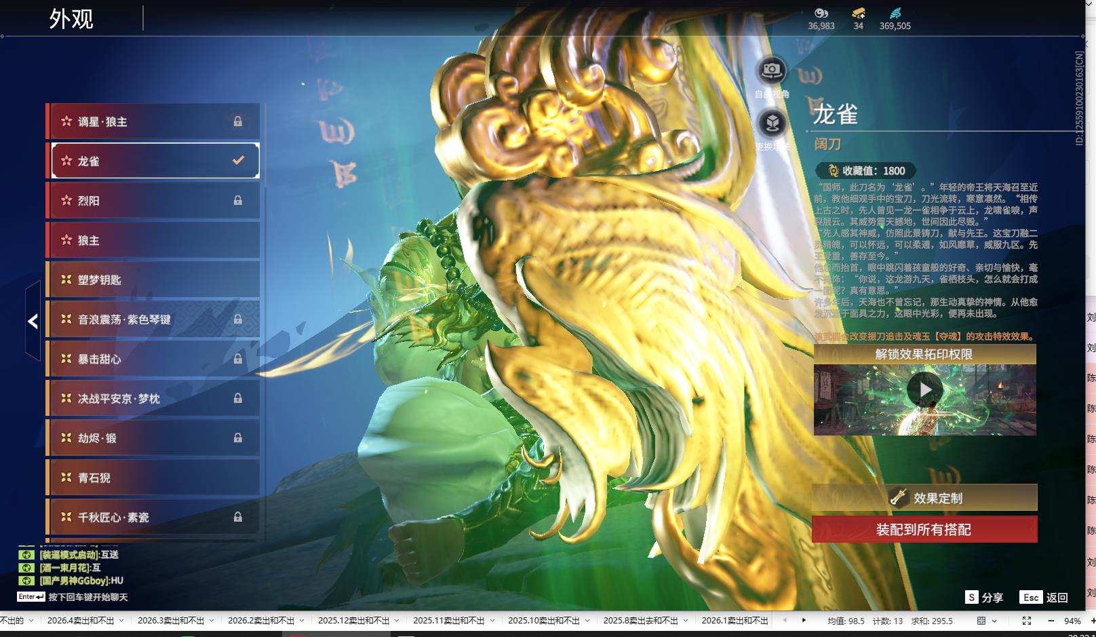Open dropdown arrow on 2025.8卖出去和不出 tab
This screenshot has width=1096, height=637.
[x=686, y=621]
